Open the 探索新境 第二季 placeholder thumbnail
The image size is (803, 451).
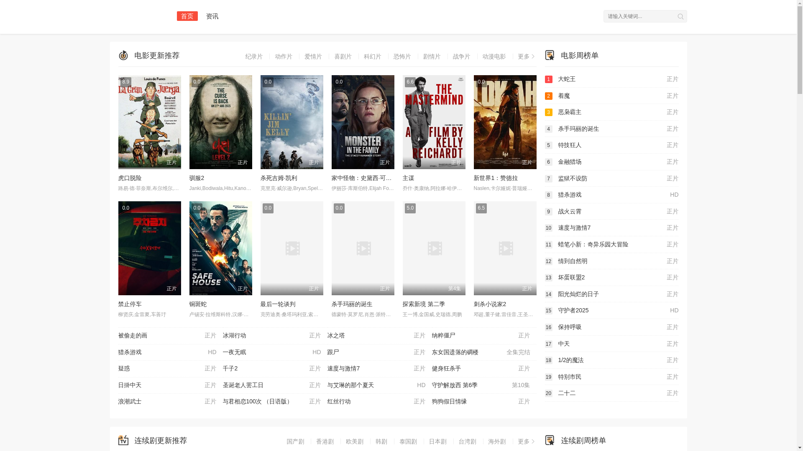(434, 248)
